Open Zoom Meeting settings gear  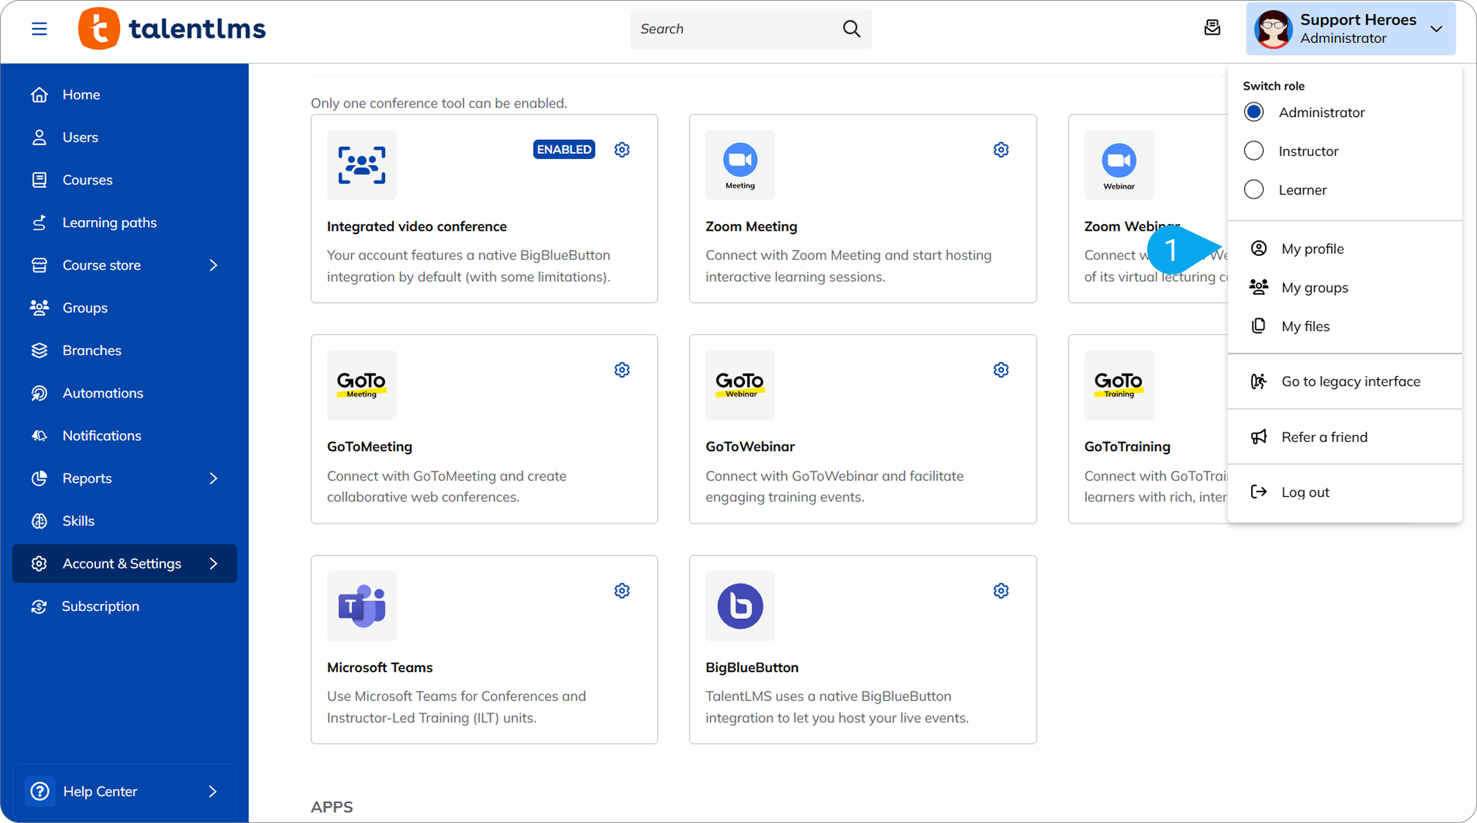point(1001,149)
